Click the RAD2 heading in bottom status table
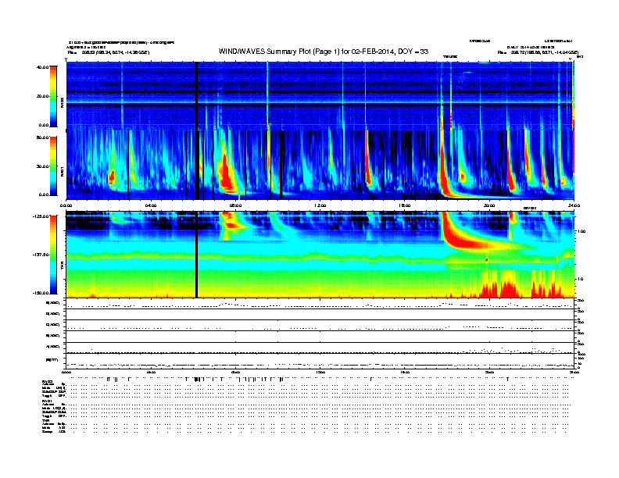This screenshot has width=619, height=478. [x=47, y=382]
